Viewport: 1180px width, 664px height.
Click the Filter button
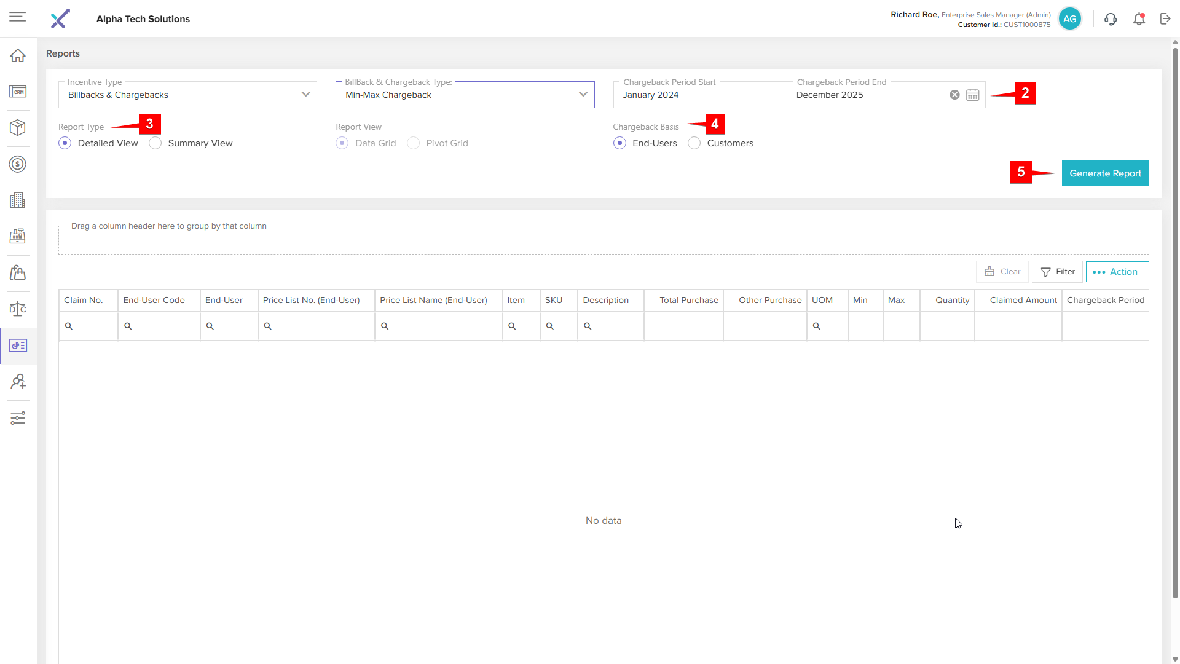(1057, 272)
